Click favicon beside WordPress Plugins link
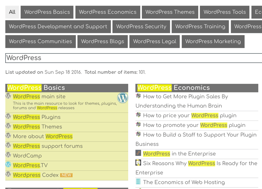The width and height of the screenshot is (262, 189). (x=8, y=116)
